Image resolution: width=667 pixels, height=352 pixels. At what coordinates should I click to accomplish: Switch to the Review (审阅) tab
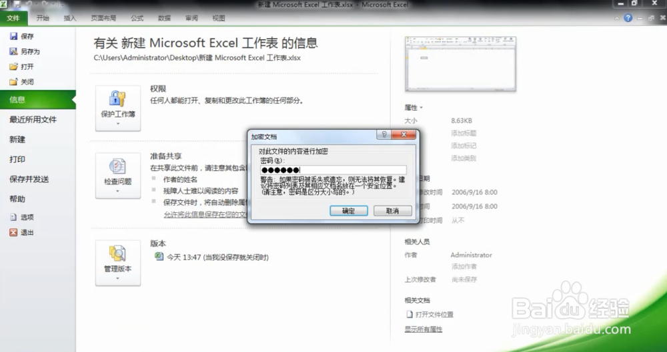point(191,18)
